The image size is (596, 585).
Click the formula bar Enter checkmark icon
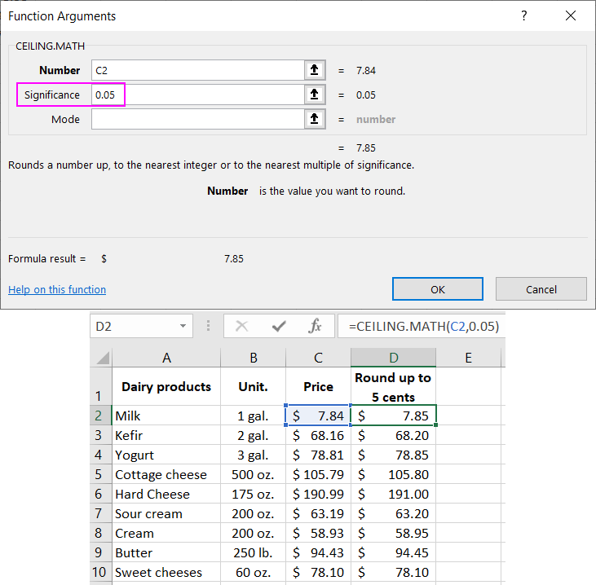pyautogui.click(x=279, y=326)
